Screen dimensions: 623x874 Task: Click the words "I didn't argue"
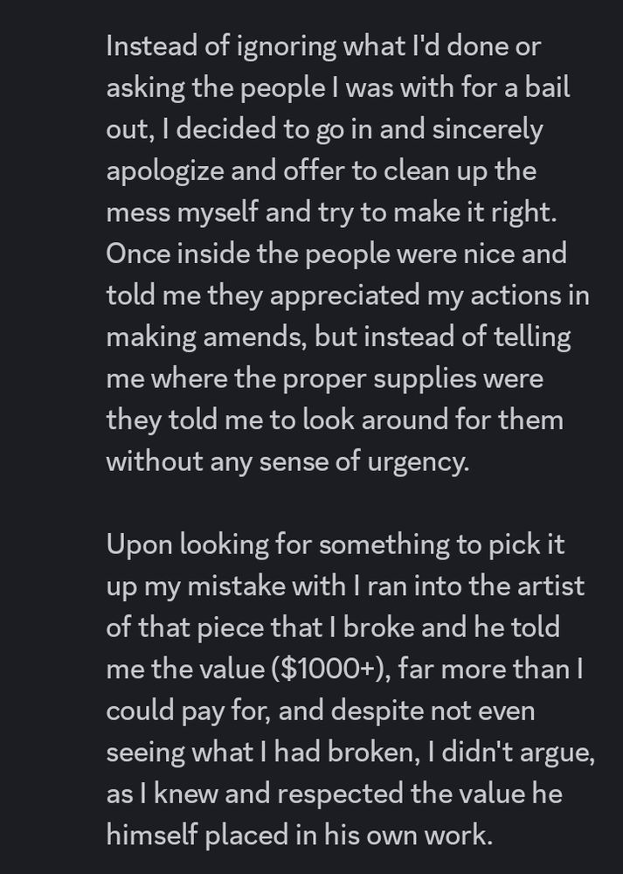[509, 753]
